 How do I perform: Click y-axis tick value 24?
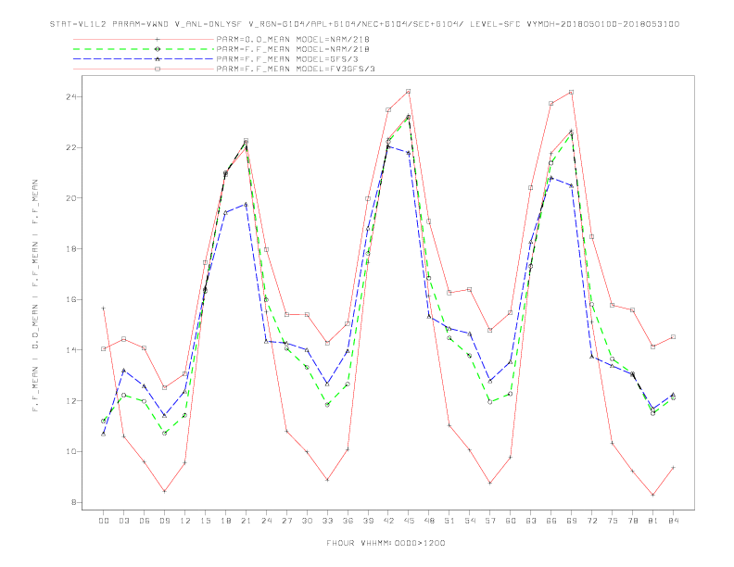[70, 97]
